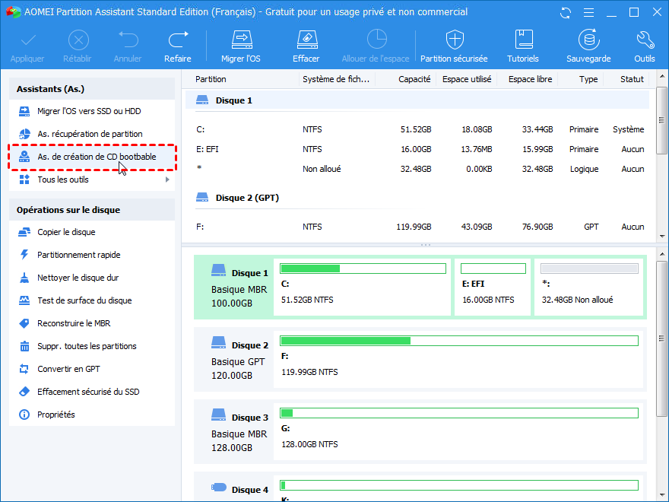Select Disque 3 Basique MBR block
The width and height of the screenshot is (669, 502).
tap(233, 431)
